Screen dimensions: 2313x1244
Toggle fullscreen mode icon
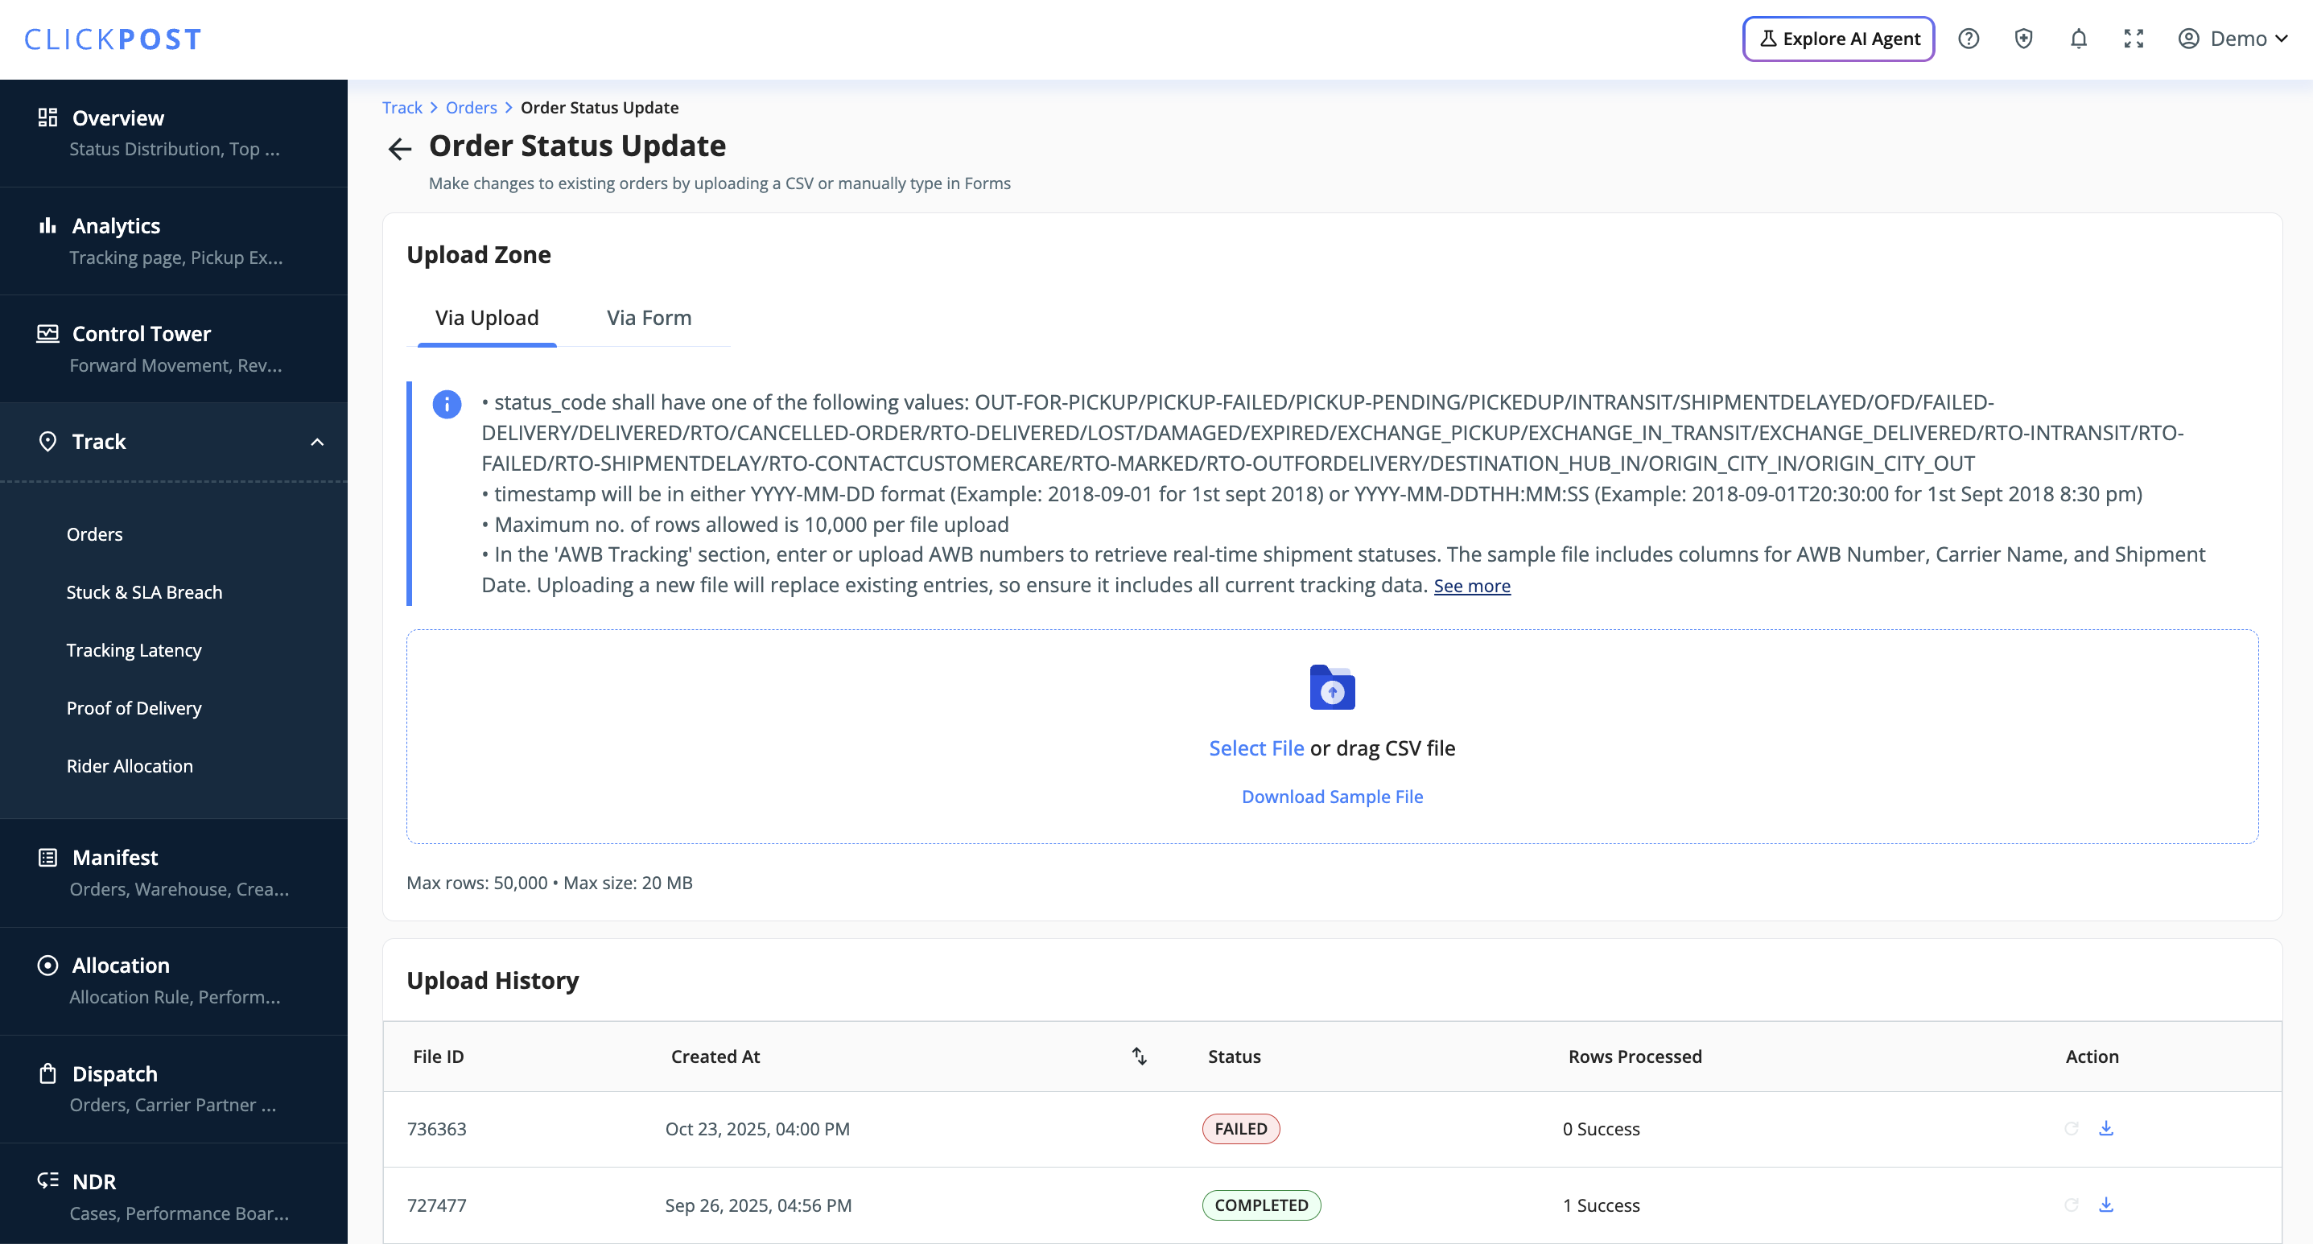point(2134,39)
